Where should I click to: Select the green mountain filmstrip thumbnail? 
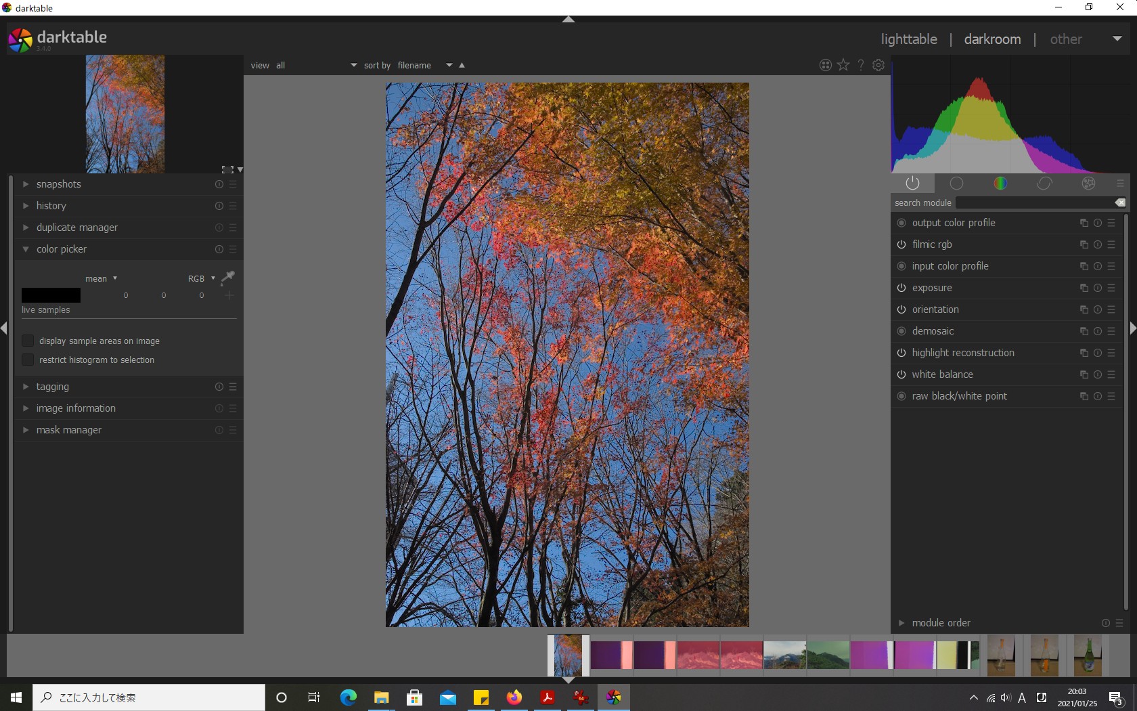coord(828,655)
